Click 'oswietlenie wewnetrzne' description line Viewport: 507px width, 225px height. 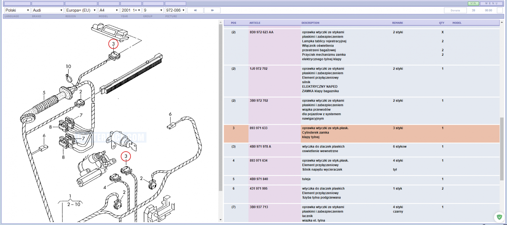tap(320, 151)
